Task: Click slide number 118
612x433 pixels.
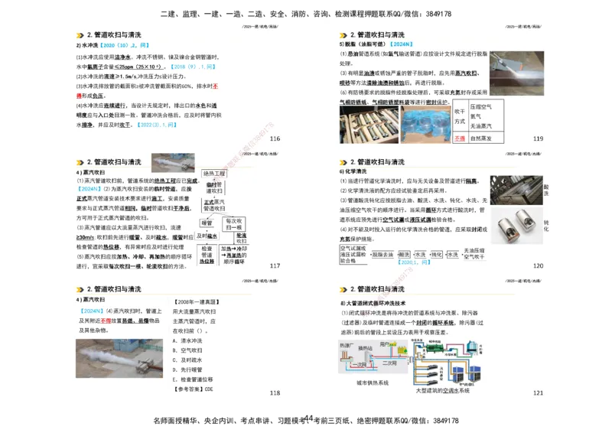Action: [x=275, y=392]
